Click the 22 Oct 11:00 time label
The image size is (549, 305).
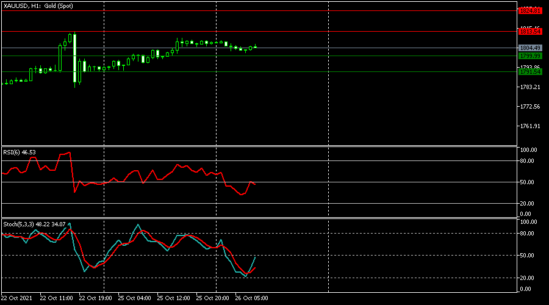pos(56,298)
